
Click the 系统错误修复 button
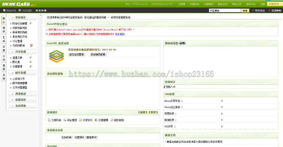[x=98, y=54]
